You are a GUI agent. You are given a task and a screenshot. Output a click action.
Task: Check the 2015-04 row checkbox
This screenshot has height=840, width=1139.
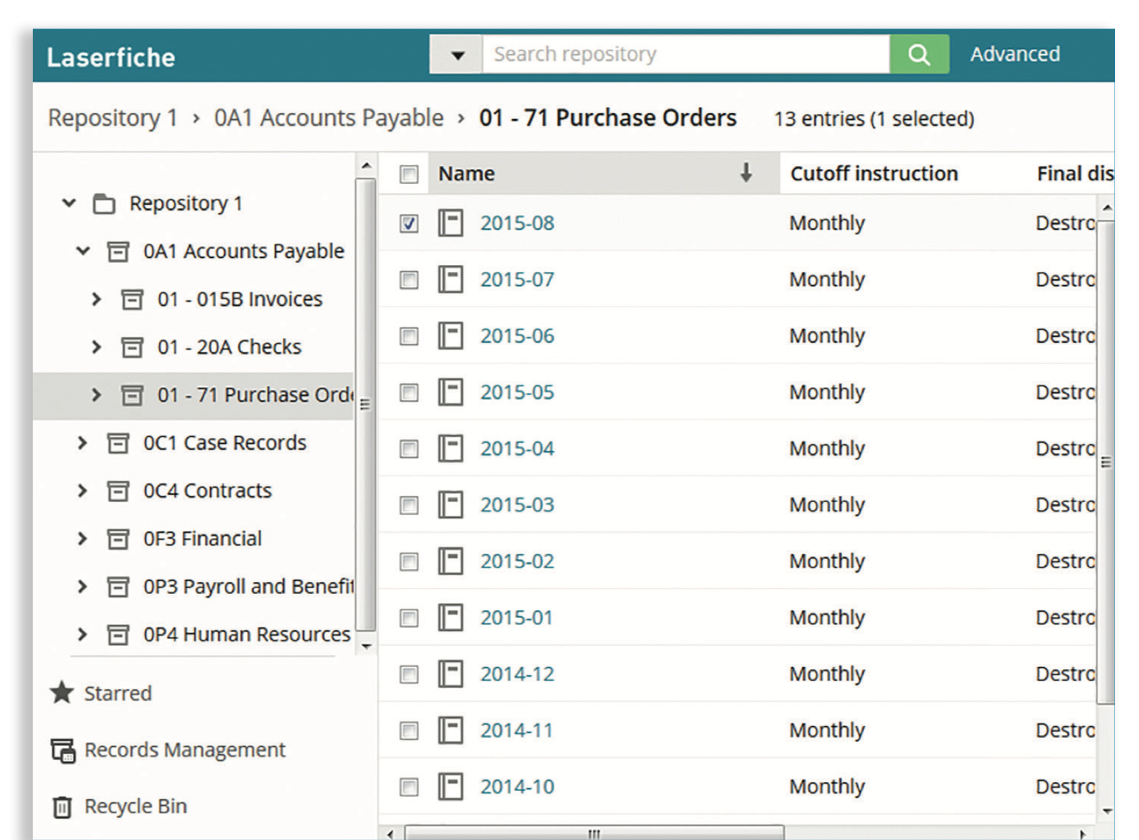click(409, 449)
